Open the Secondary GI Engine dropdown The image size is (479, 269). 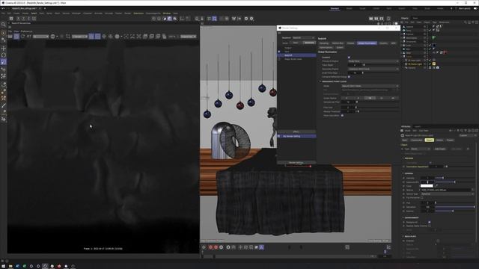click(373, 69)
